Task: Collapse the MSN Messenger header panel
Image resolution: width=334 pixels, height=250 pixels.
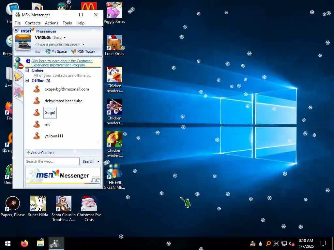Action: (x=16, y=30)
